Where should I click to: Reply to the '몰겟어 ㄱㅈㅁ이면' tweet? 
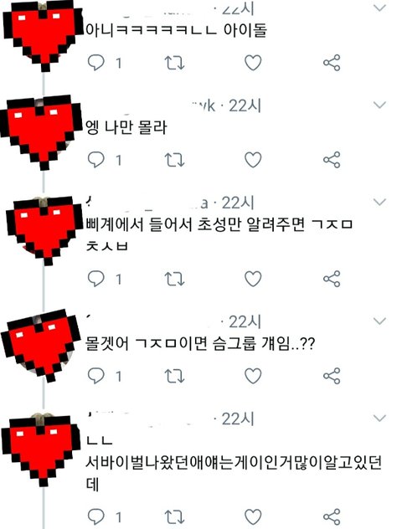point(95,376)
